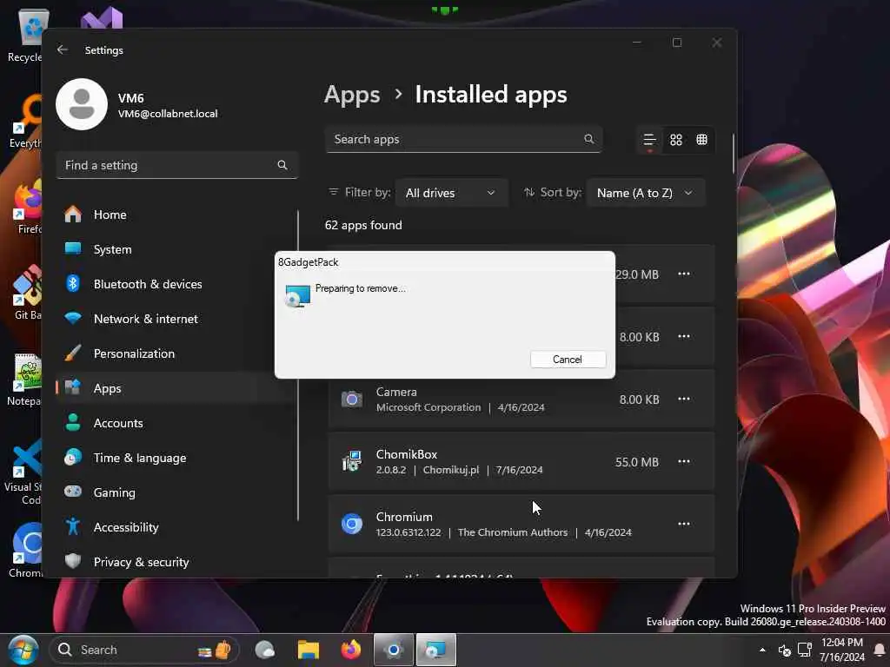Switch to table view layout
The image size is (890, 667).
[x=702, y=140]
